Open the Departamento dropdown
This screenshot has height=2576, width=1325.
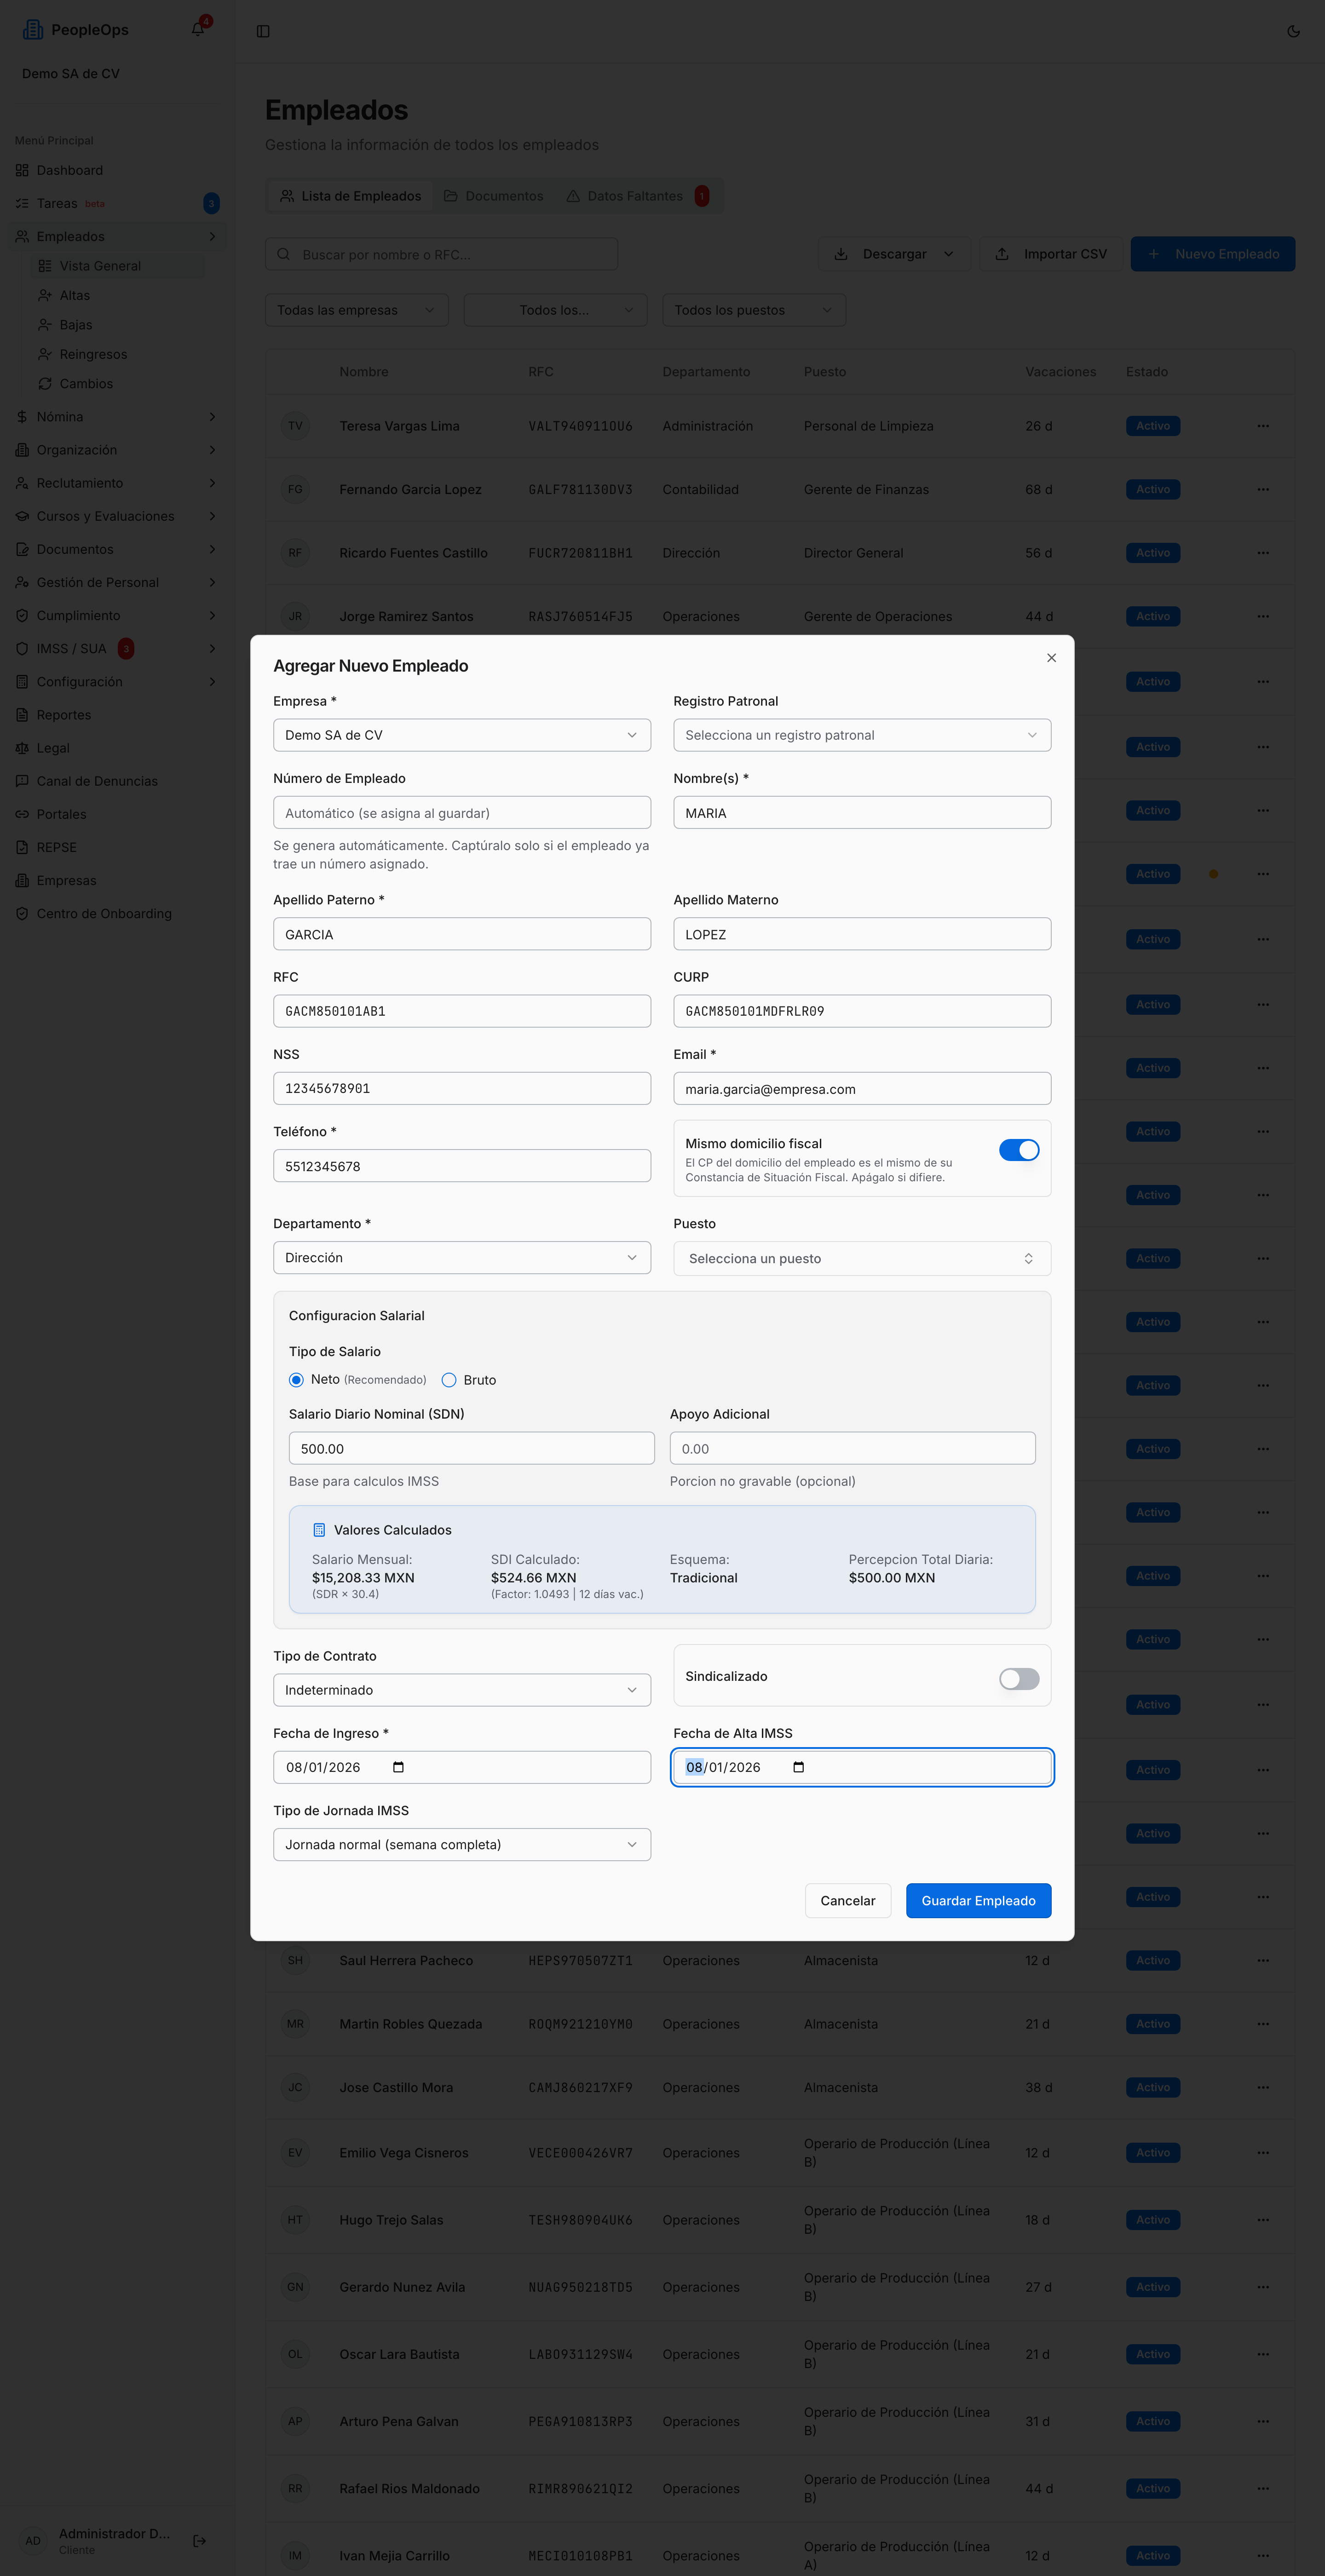point(462,1258)
